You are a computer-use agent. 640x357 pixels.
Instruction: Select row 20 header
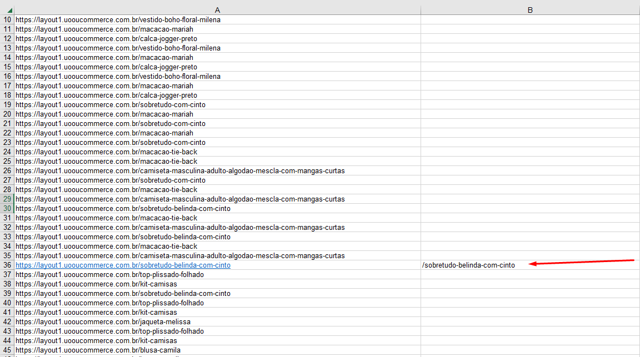(7, 114)
